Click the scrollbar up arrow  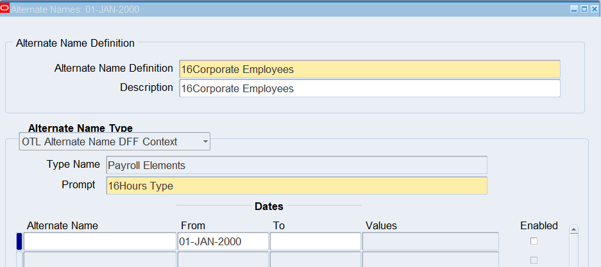click(x=574, y=229)
